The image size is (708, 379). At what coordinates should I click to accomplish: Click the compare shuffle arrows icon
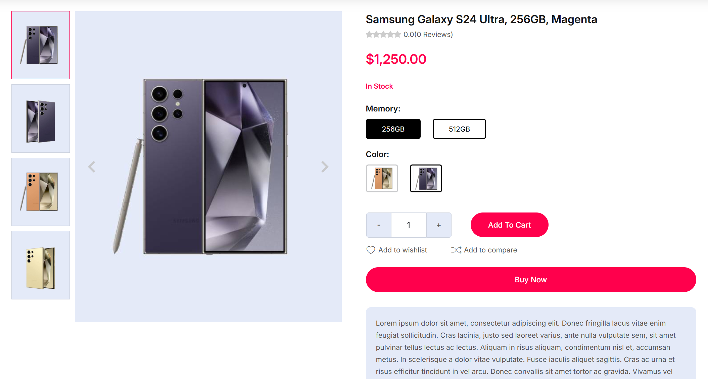pos(456,250)
